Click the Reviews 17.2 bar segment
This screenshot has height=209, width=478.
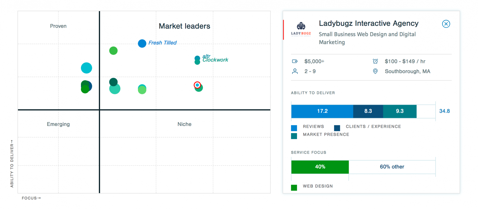tap(322, 111)
